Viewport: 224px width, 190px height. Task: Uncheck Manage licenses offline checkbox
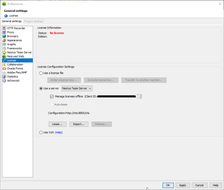pyautogui.click(x=52, y=97)
